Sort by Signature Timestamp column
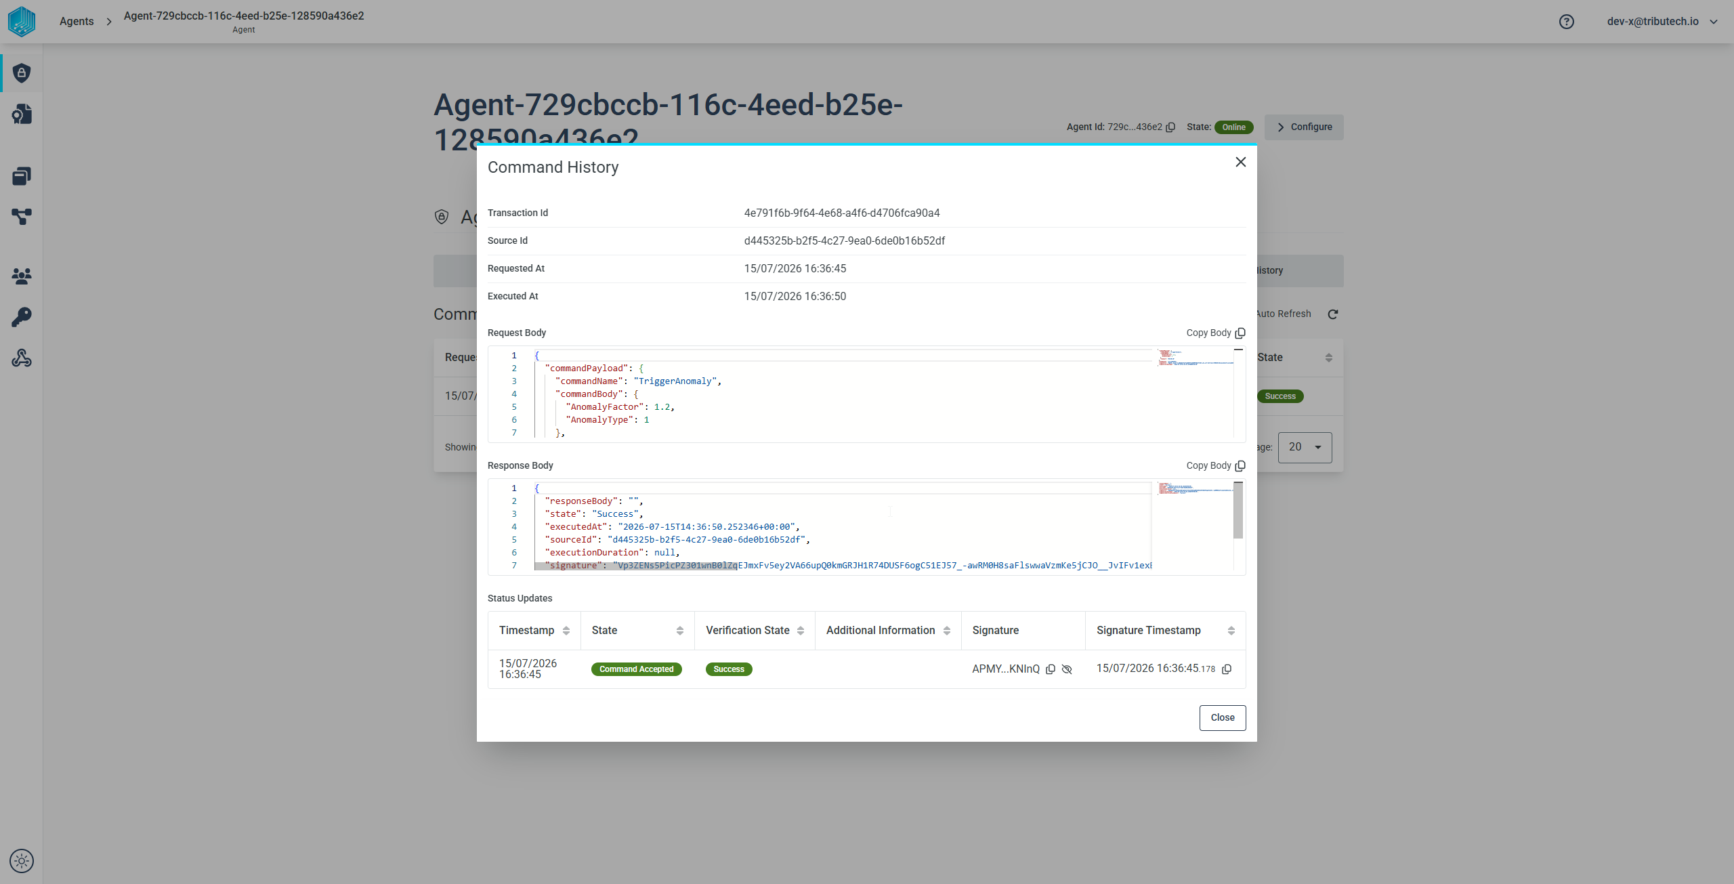The height and width of the screenshot is (884, 1734). point(1231,631)
